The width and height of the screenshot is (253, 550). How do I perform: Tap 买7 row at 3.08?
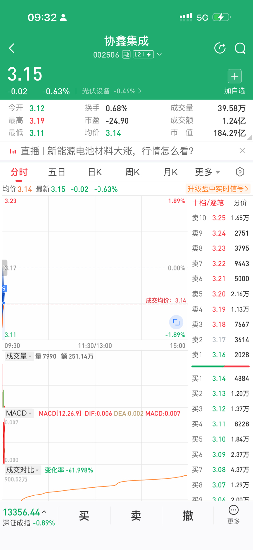(220, 469)
